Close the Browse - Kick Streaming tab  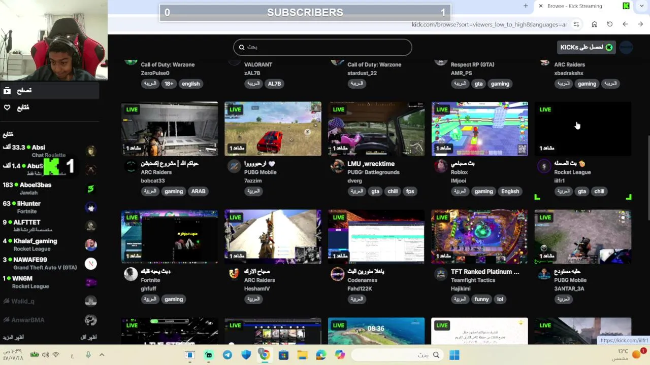pyautogui.click(x=541, y=6)
